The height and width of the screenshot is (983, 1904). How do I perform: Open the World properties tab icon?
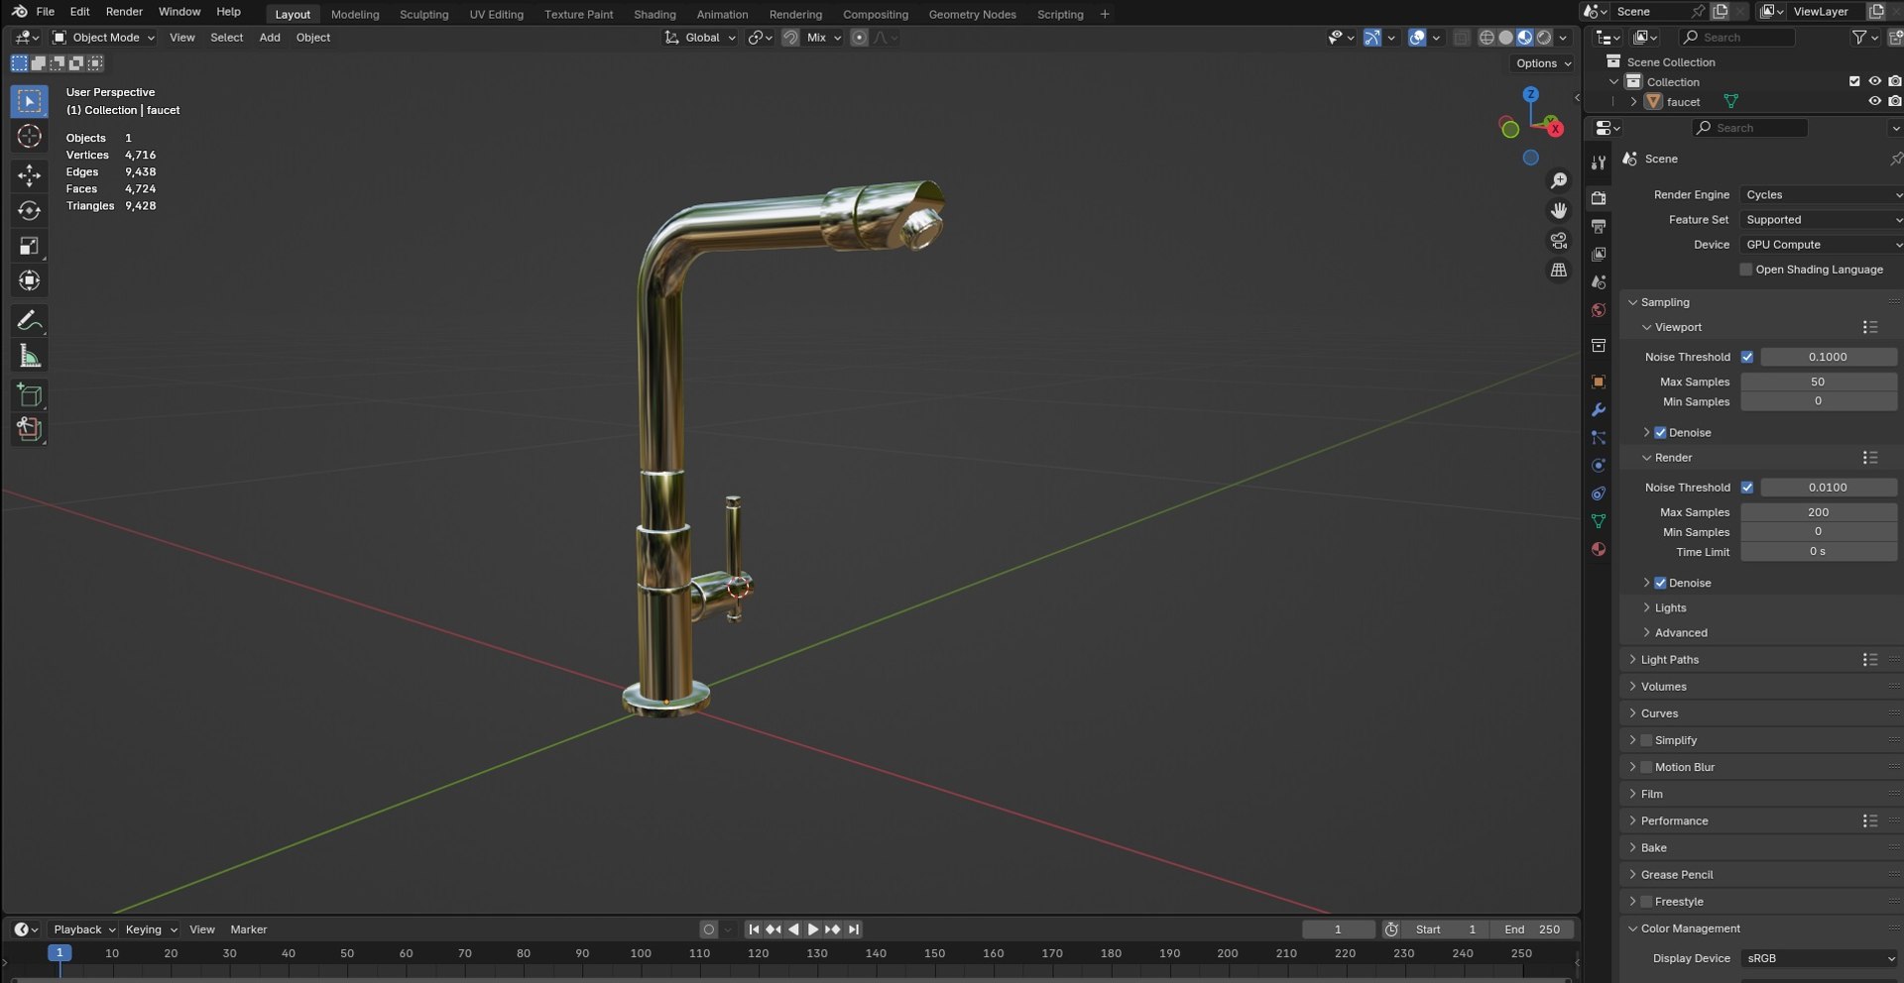click(x=1599, y=310)
